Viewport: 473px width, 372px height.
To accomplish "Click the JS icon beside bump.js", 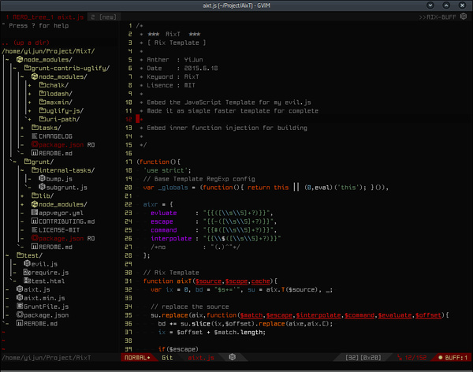I will pyautogui.click(x=43, y=179).
